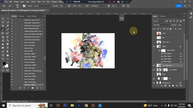The width and height of the screenshot is (193, 108).
Task: Add layer style fx icon in Layers panel
Action: 162,85
